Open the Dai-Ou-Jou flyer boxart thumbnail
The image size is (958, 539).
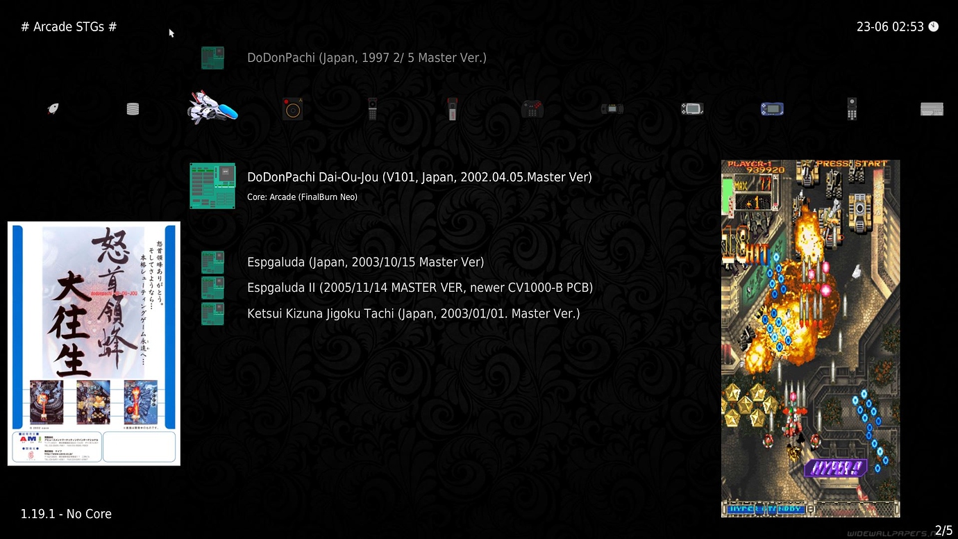pos(94,344)
